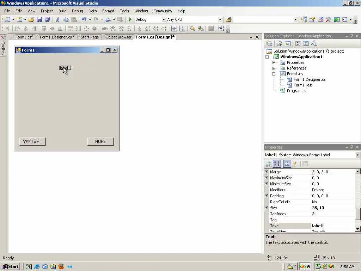The width and height of the screenshot is (361, 271).
Task: Open the Project menu
Action: (47, 11)
